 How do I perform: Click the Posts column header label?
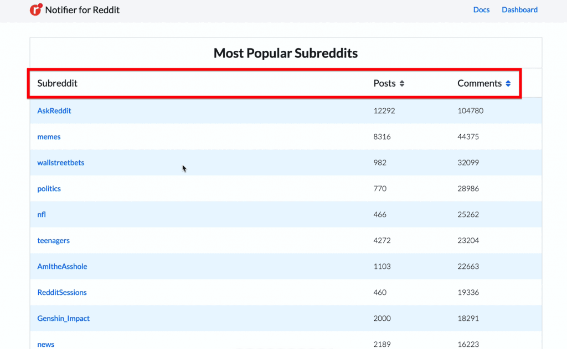[384, 83]
